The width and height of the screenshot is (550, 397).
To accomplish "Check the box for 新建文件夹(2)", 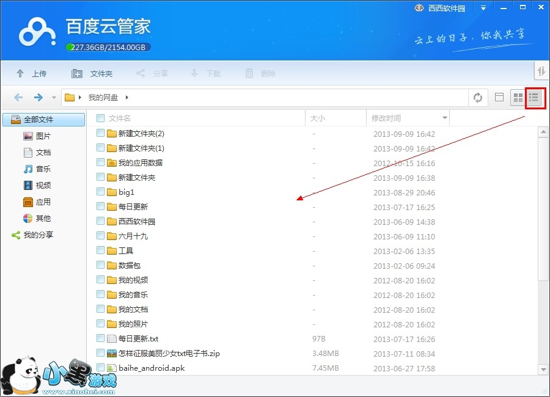I will click(100, 133).
